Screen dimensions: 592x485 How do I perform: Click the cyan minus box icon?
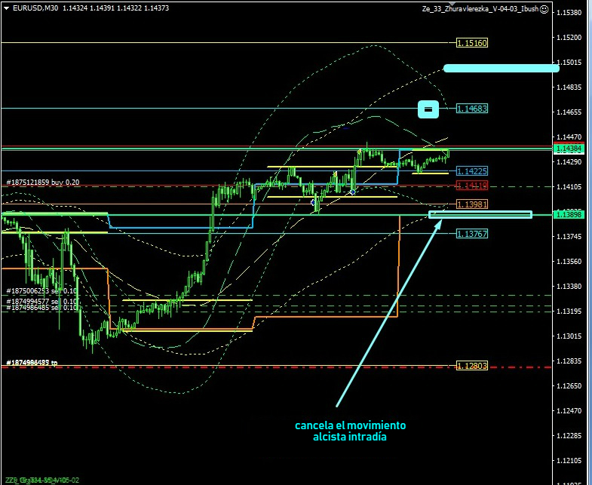coord(428,109)
